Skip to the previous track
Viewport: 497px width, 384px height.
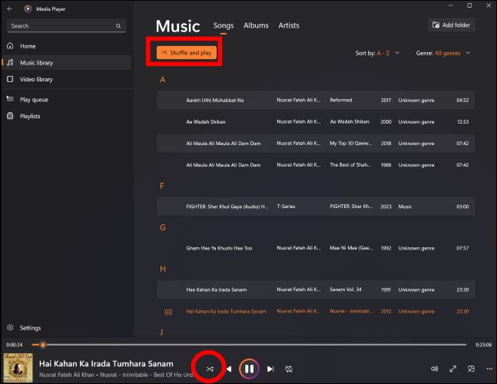point(229,369)
